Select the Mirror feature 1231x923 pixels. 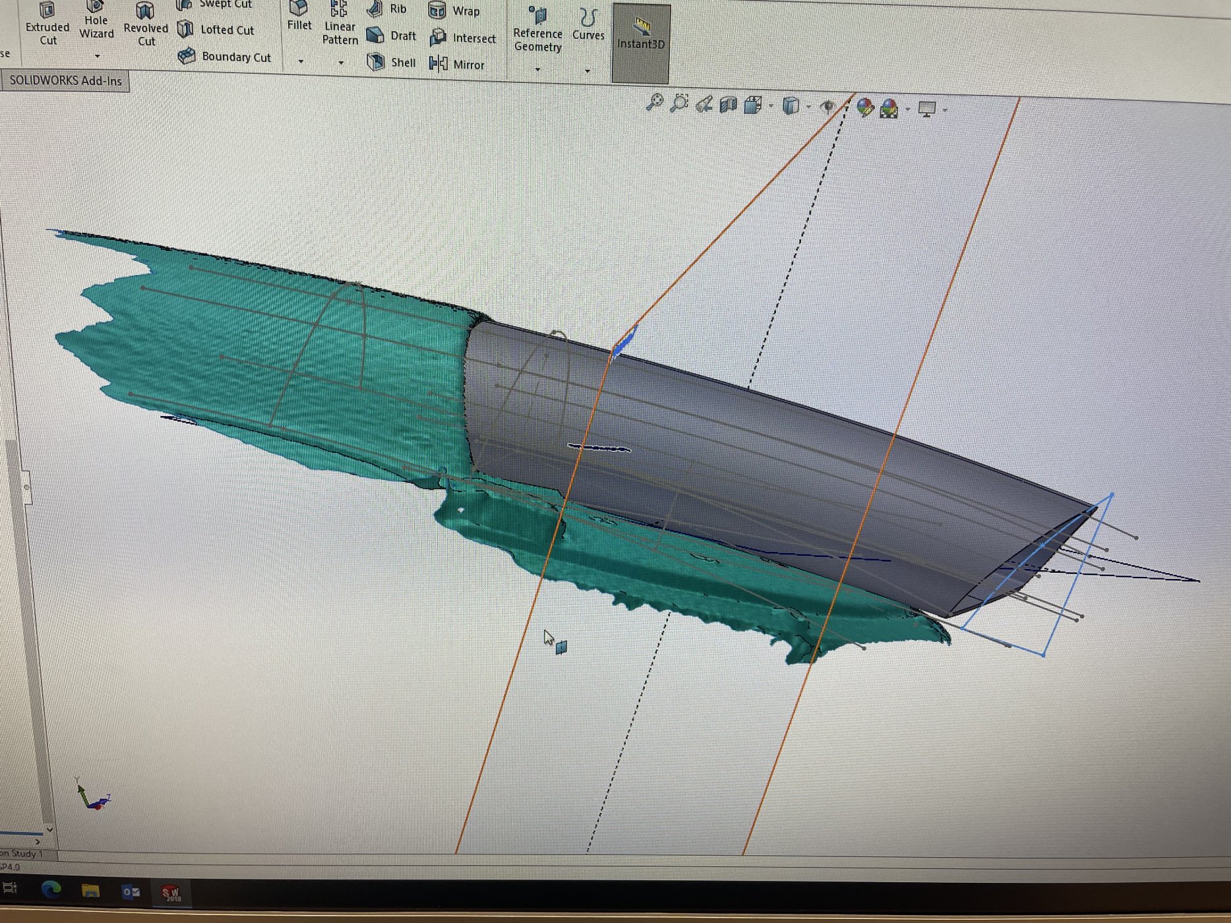(457, 64)
